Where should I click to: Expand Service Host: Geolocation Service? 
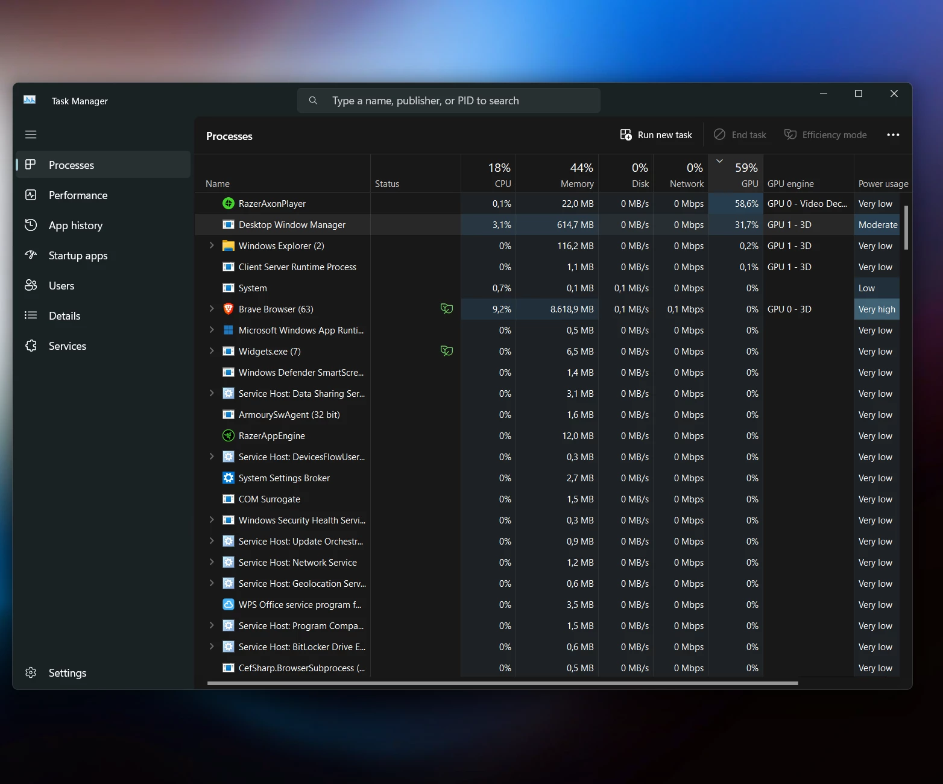click(212, 583)
